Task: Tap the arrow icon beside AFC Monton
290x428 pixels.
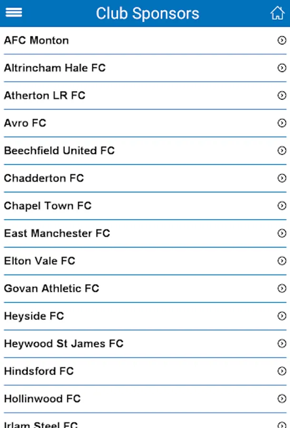Action: (282, 40)
